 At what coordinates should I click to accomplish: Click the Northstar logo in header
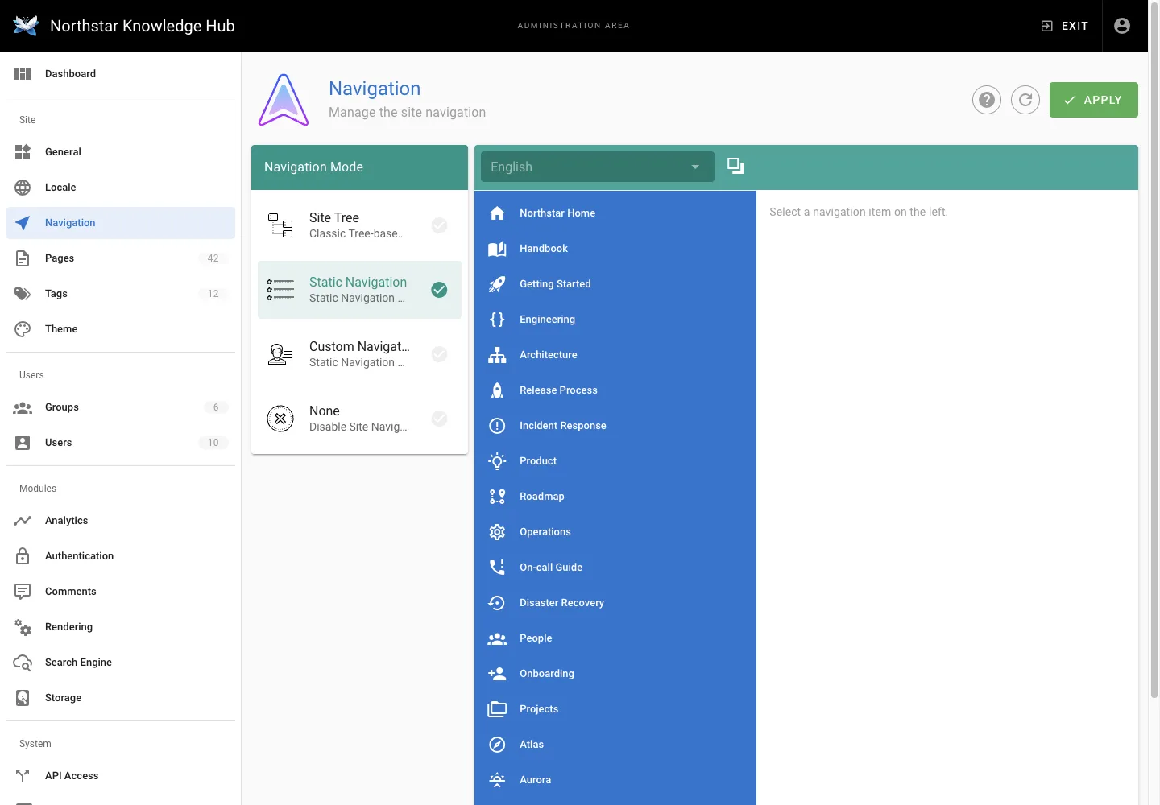26,26
